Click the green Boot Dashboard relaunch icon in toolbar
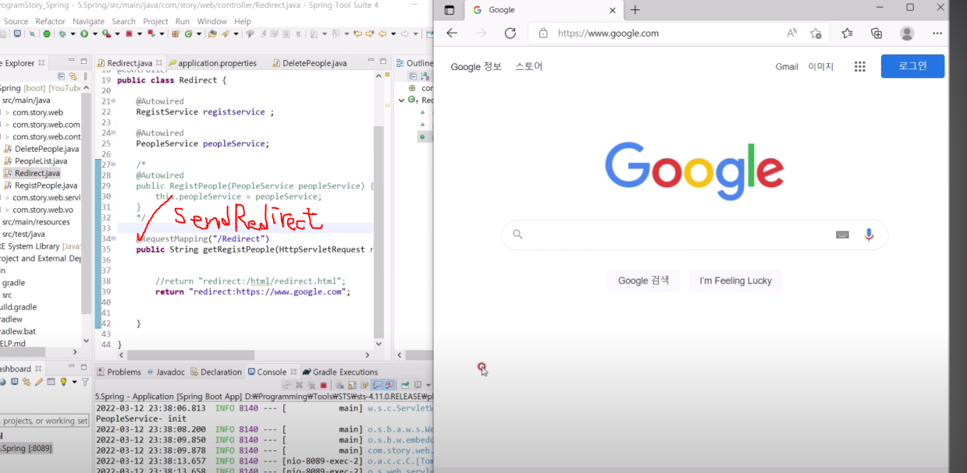The image size is (967, 473). click(47, 34)
